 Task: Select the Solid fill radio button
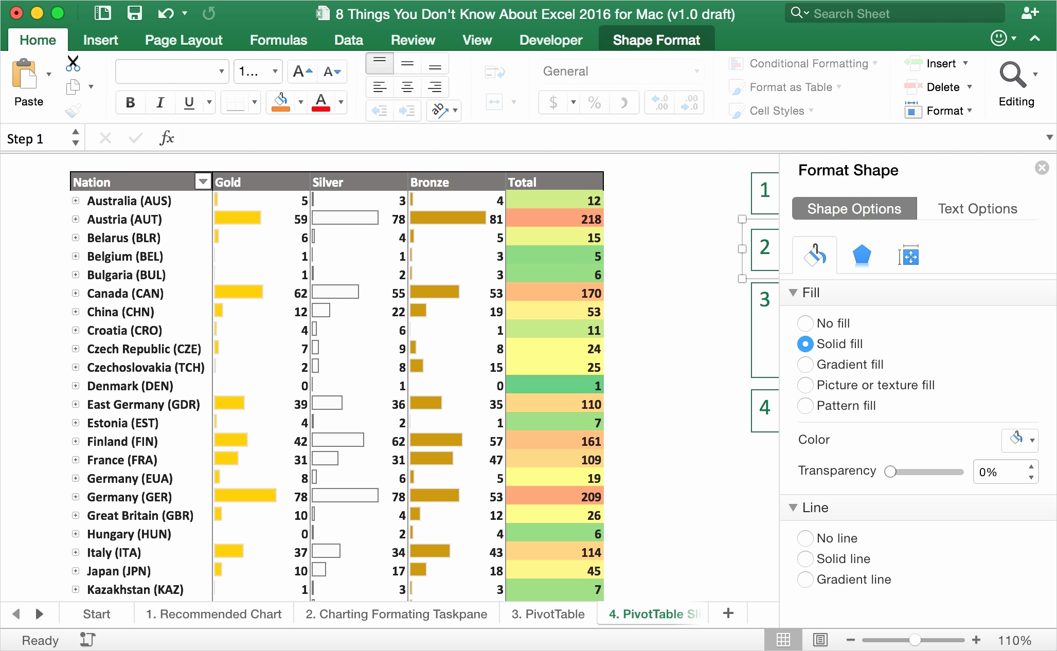[x=805, y=343]
